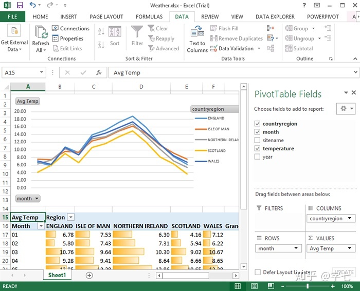Switch to Normal view in status bar
This screenshot has height=291, width=360.
pyautogui.click(x=238, y=286)
